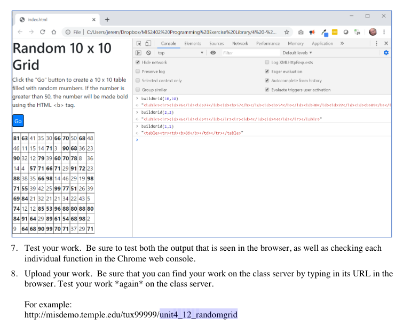Switch to the Performance tab

click(268, 43)
